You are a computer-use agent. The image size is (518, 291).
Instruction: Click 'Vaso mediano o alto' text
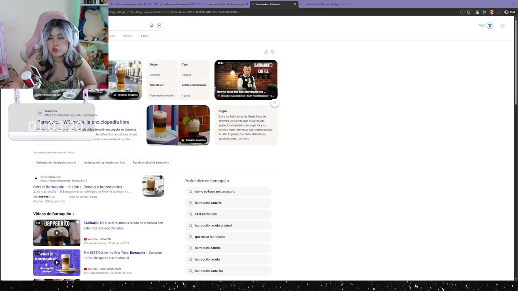pos(162,95)
